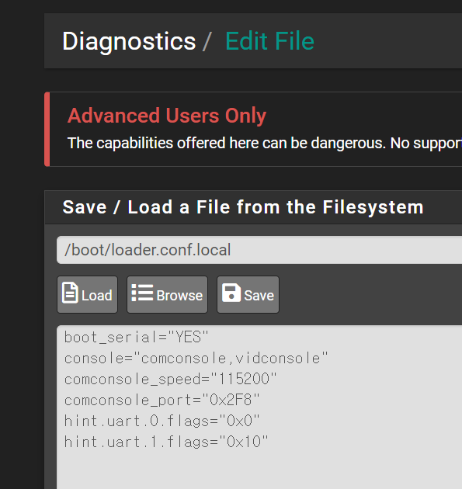Click into the comconsole_port="0x2F8" line
The image size is (462, 489).
[162, 400]
